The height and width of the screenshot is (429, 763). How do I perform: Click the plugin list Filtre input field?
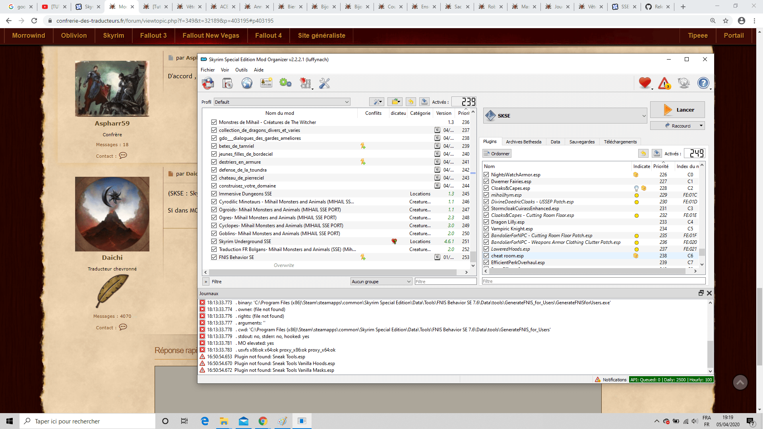593,281
